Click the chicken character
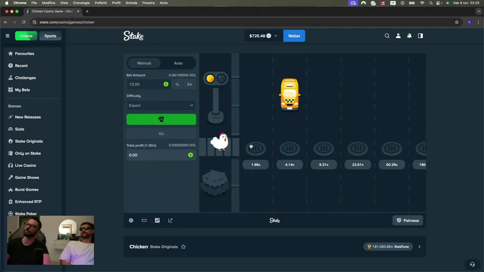 [x=219, y=142]
